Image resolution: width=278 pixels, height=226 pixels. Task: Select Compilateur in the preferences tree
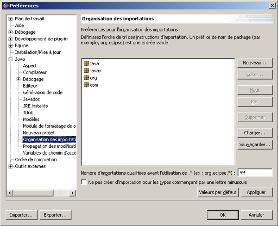[35, 73]
